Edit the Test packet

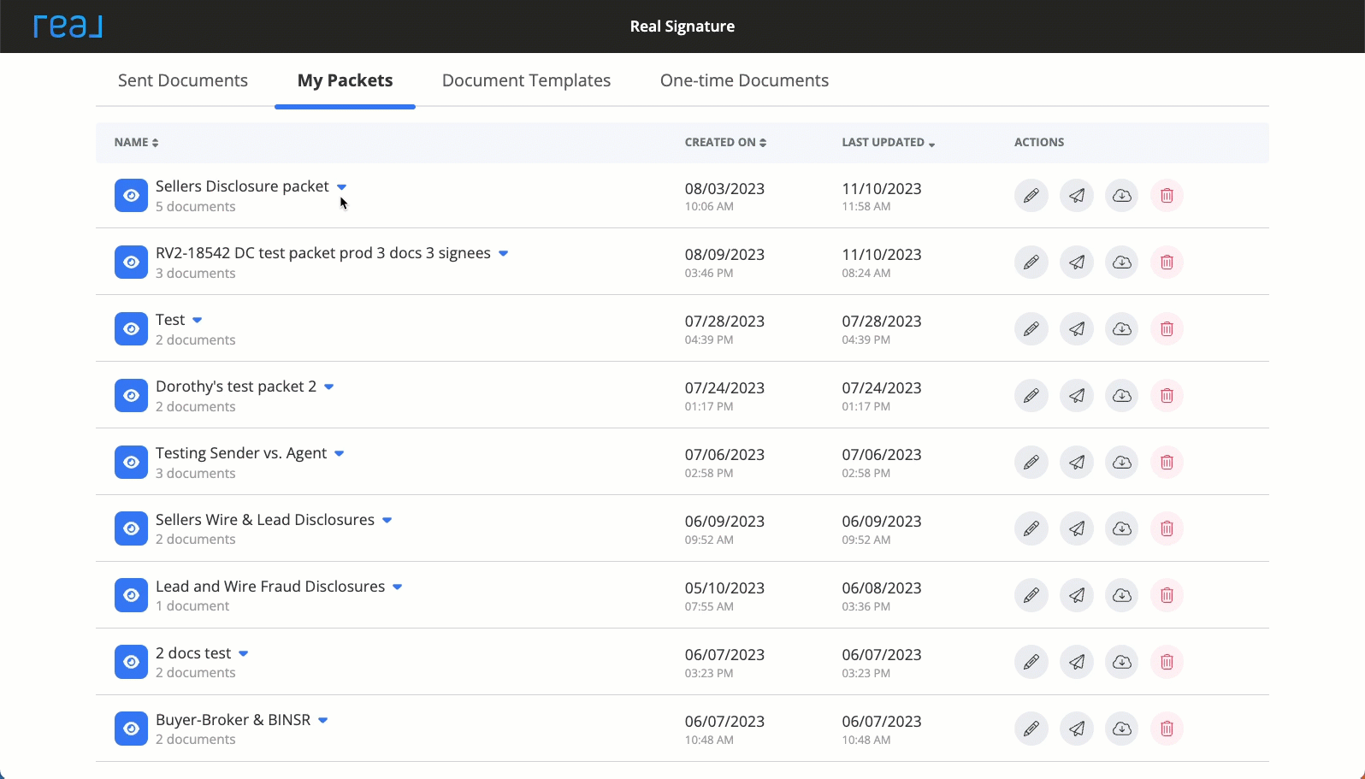(x=1031, y=329)
